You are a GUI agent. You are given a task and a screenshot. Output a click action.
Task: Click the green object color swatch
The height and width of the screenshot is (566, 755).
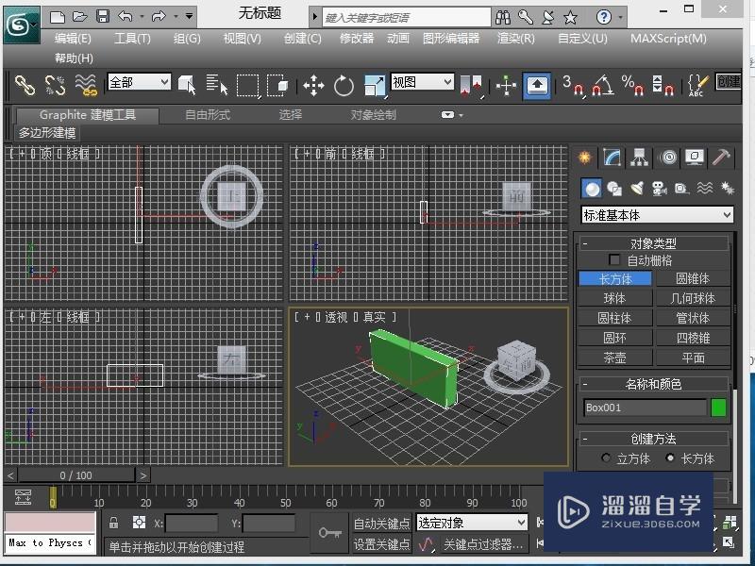719,408
